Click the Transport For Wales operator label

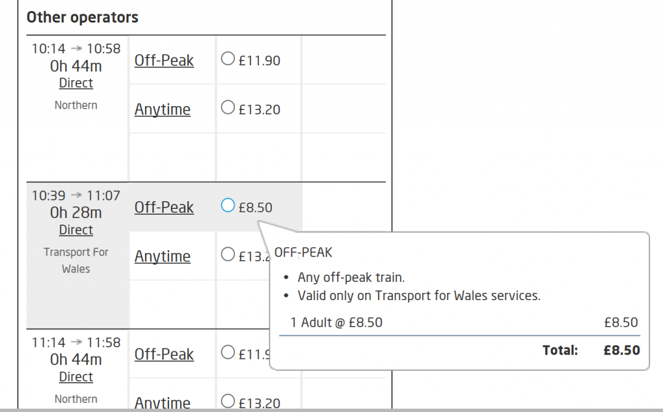(76, 260)
